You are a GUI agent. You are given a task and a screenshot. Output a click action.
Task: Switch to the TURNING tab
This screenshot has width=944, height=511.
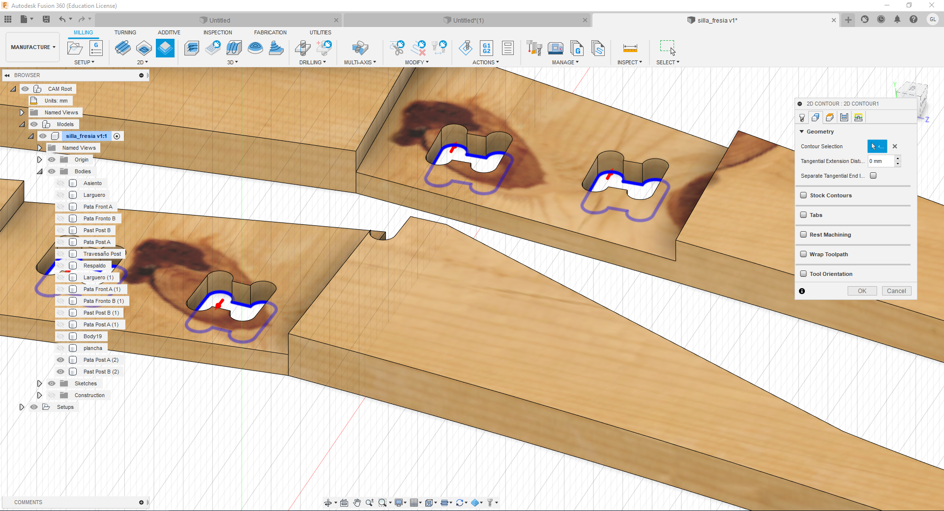tap(125, 32)
